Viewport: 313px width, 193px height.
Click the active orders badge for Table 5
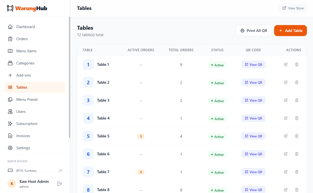pos(141,136)
